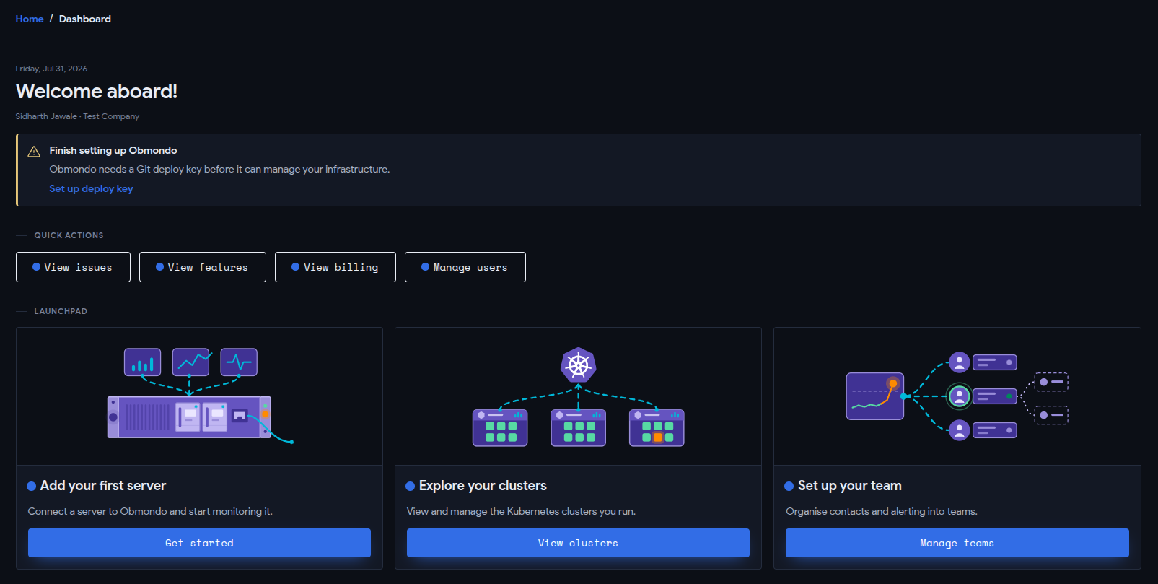Select Manage users quick action
Screen dimensions: 1158x584
point(465,267)
